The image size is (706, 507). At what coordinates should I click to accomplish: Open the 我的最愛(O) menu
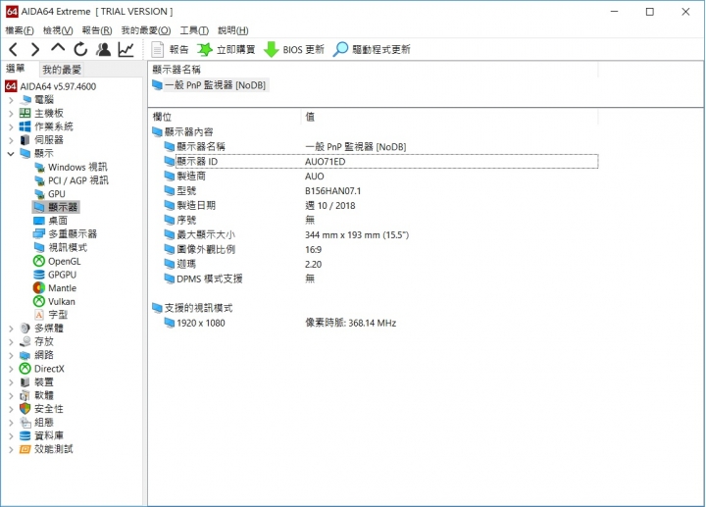pyautogui.click(x=146, y=30)
